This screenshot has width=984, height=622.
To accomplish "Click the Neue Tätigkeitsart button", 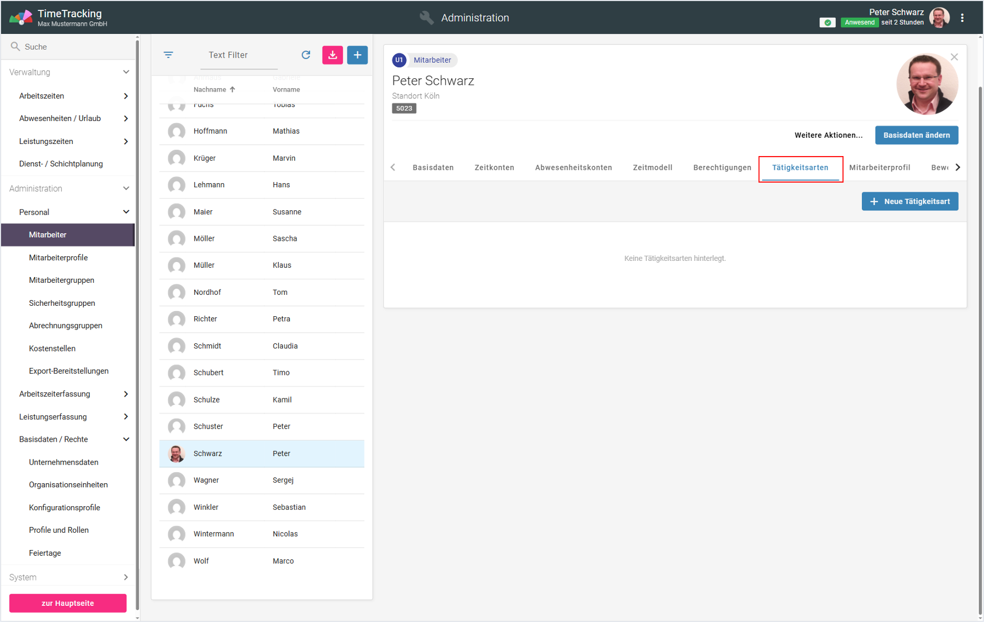I will pos(910,202).
